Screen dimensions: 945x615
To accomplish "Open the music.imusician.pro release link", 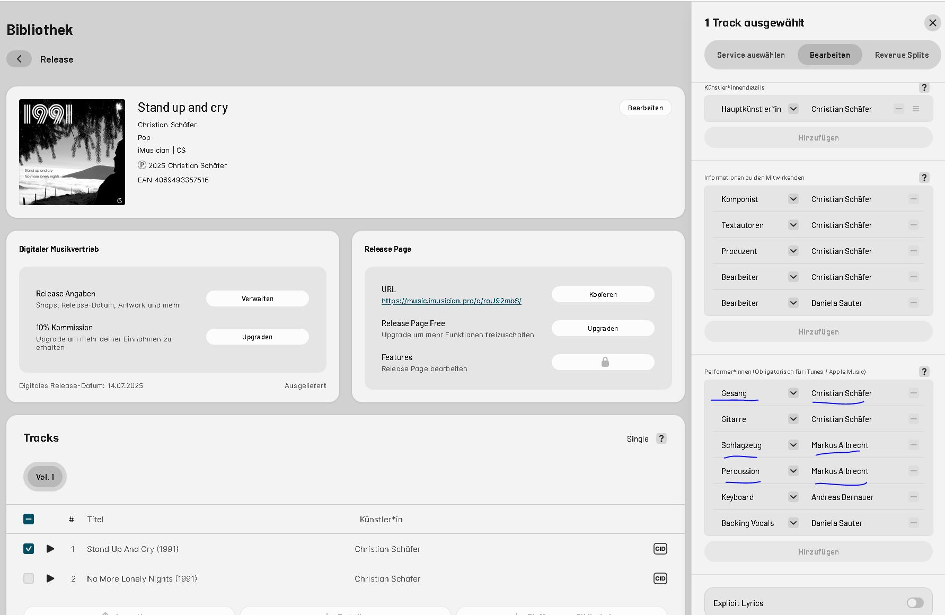I will point(452,301).
